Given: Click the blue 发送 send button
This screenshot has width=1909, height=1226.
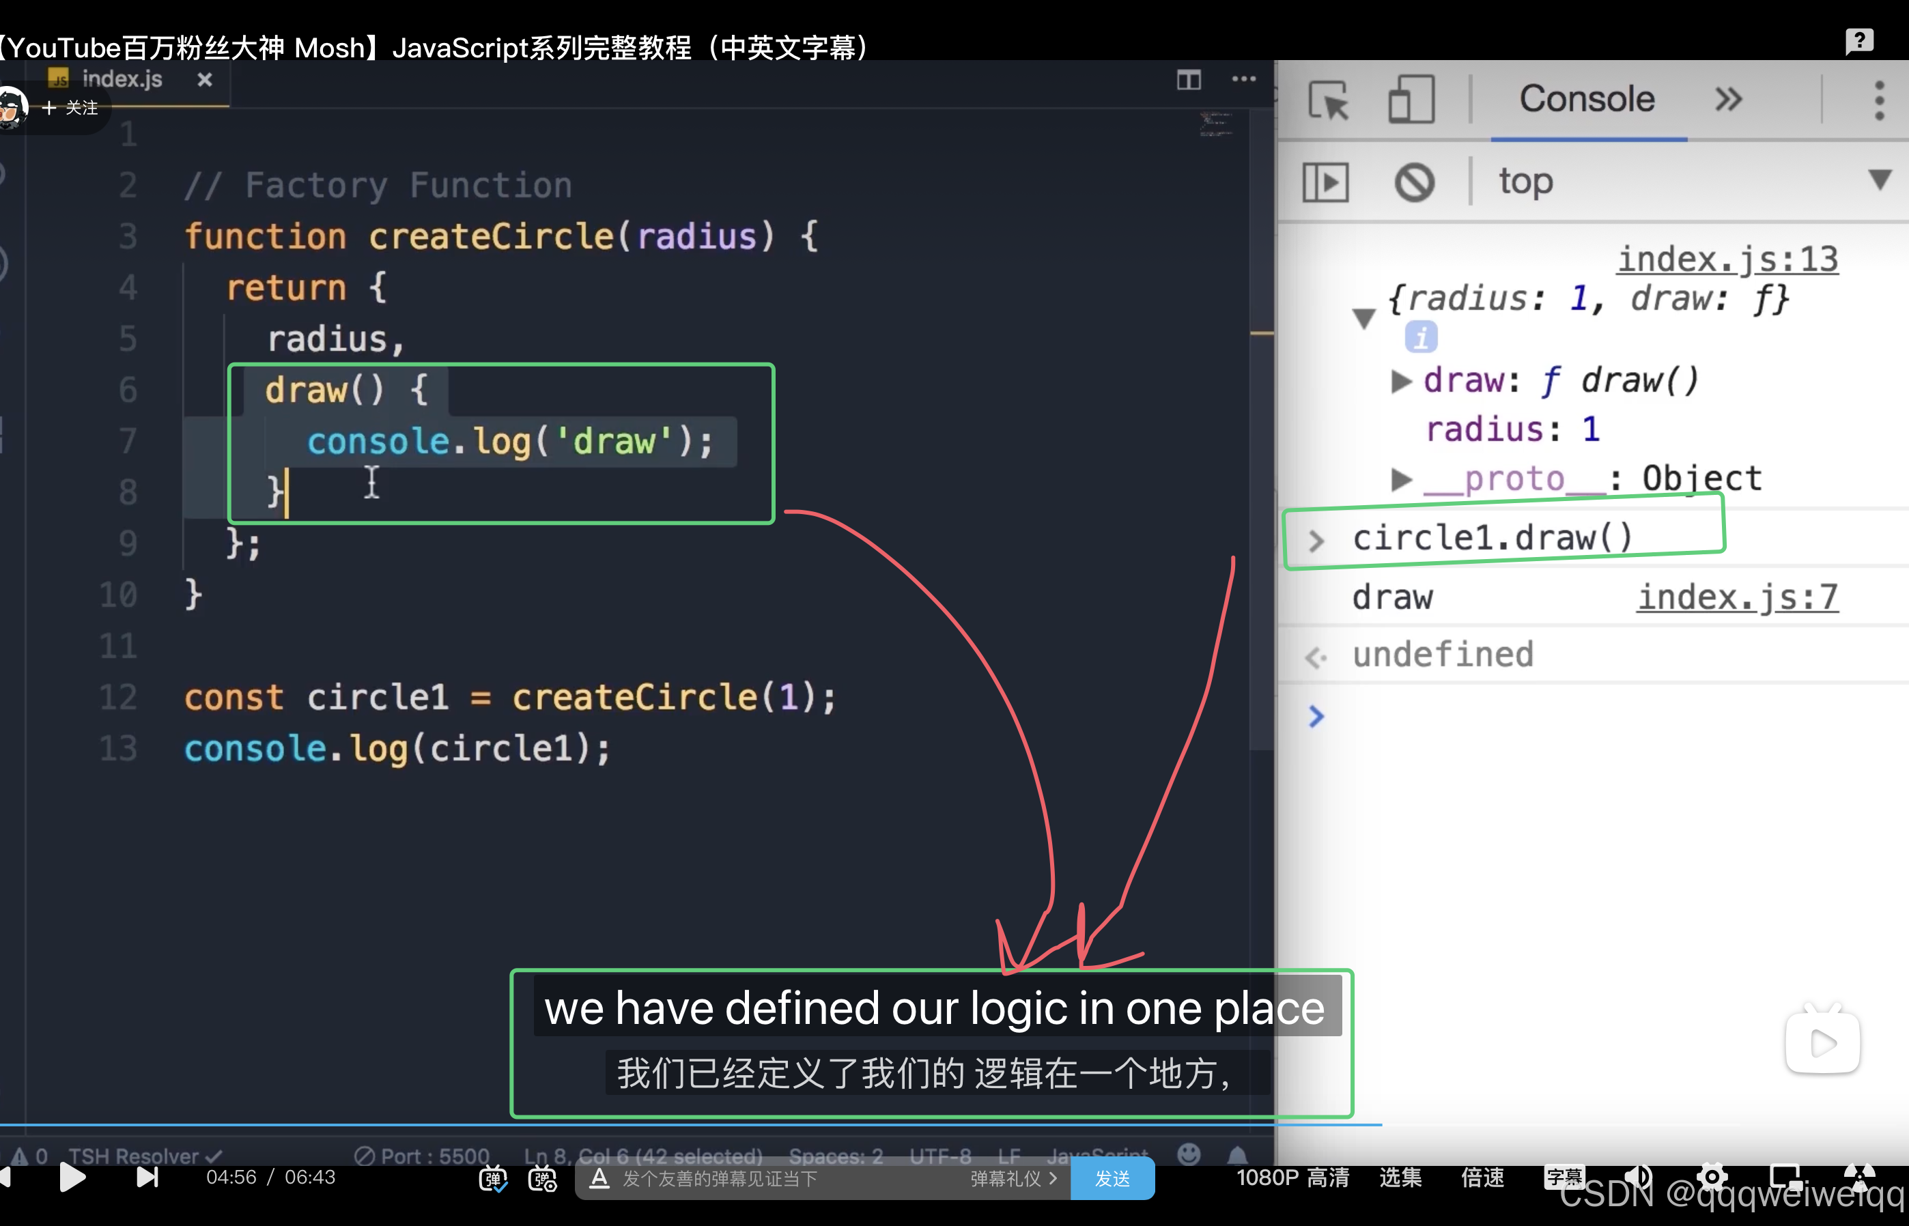Looking at the screenshot, I should pos(1112,1178).
